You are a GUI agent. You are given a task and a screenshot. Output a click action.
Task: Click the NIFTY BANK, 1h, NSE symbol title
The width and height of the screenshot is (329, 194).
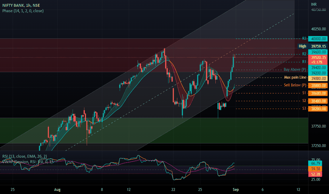(21, 5)
